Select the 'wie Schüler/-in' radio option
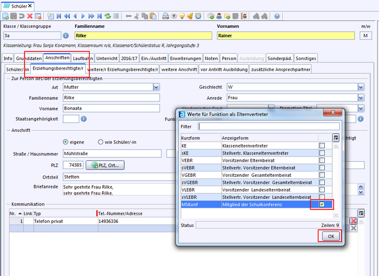This screenshot has width=379, height=276. [101, 141]
